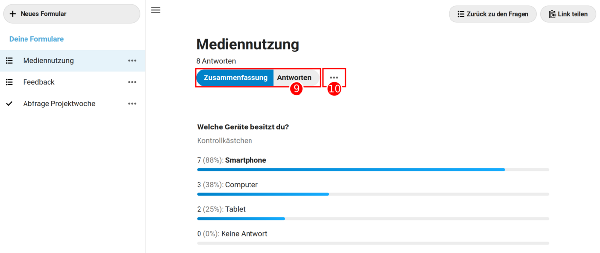Select the Feedback form in sidebar
This screenshot has height=253, width=600.
coord(39,82)
